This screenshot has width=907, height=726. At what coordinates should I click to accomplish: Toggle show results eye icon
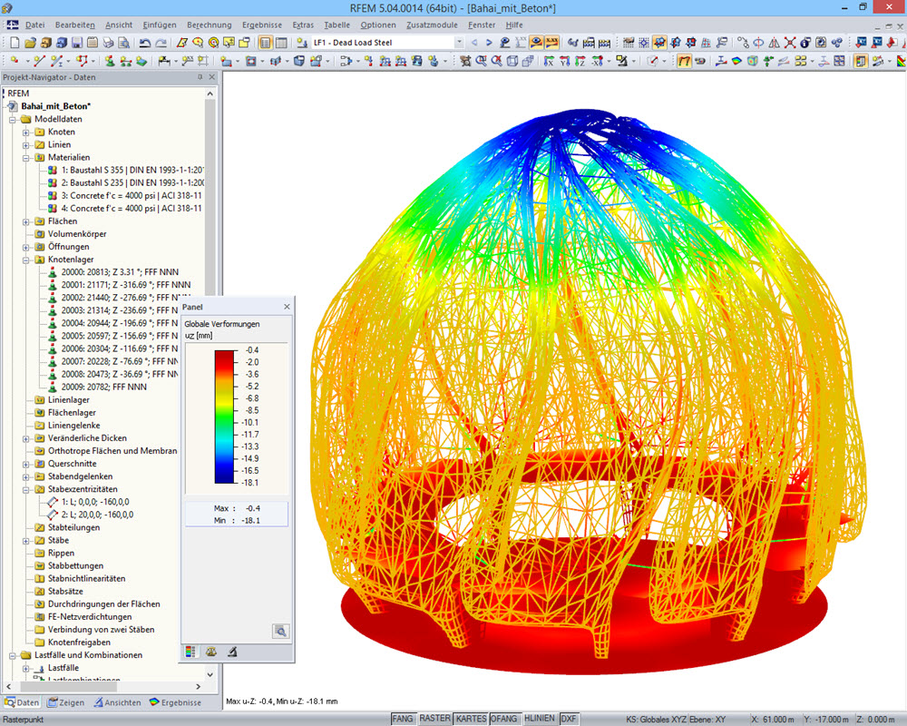tap(536, 43)
